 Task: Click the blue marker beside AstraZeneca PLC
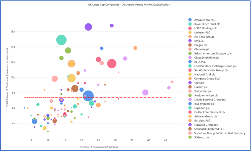point(190,20)
